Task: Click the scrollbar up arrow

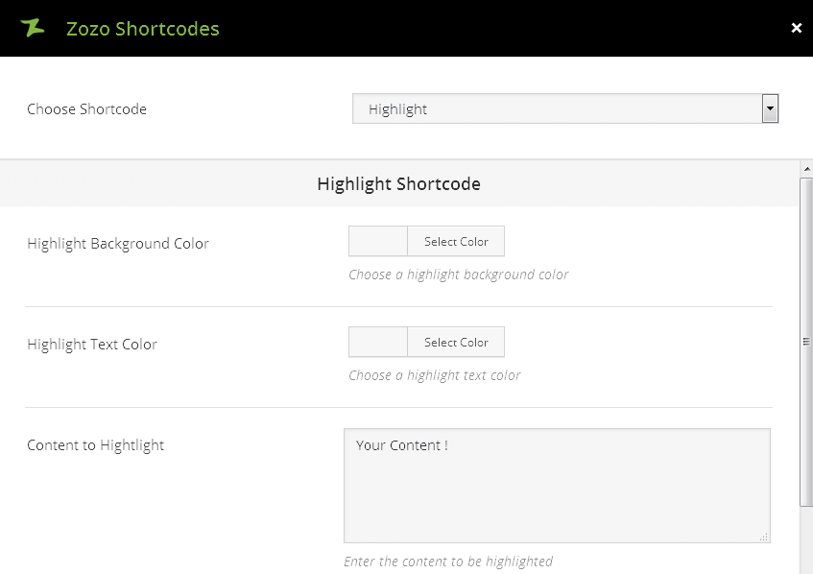Action: [x=806, y=170]
